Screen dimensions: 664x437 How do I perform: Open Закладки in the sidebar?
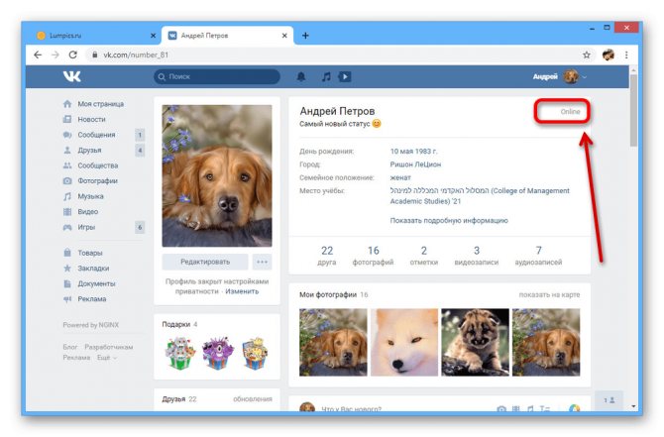click(93, 268)
